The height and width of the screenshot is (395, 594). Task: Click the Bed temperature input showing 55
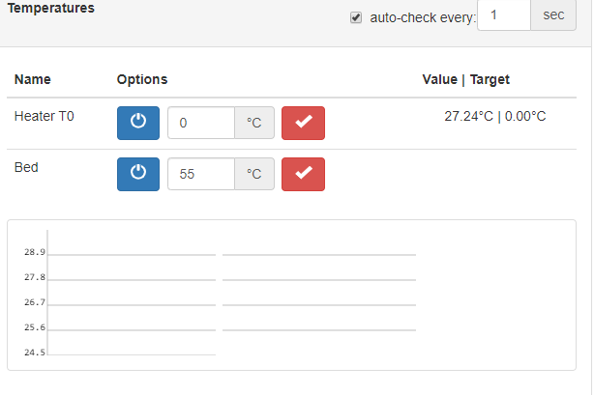click(x=201, y=174)
